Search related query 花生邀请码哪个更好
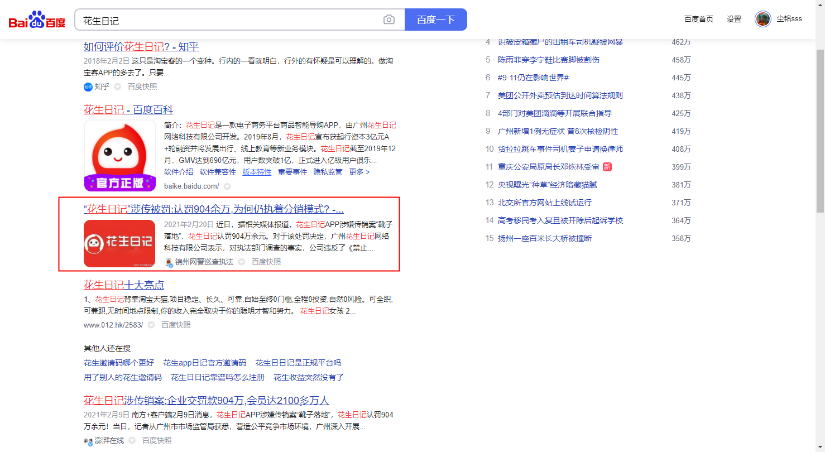Viewport: 825px width, 452px height. click(119, 363)
